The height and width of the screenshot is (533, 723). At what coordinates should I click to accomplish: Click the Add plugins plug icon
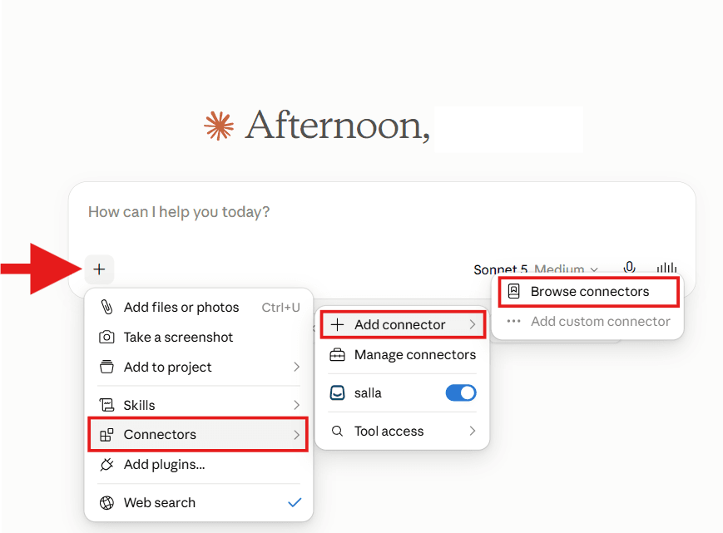(x=106, y=464)
